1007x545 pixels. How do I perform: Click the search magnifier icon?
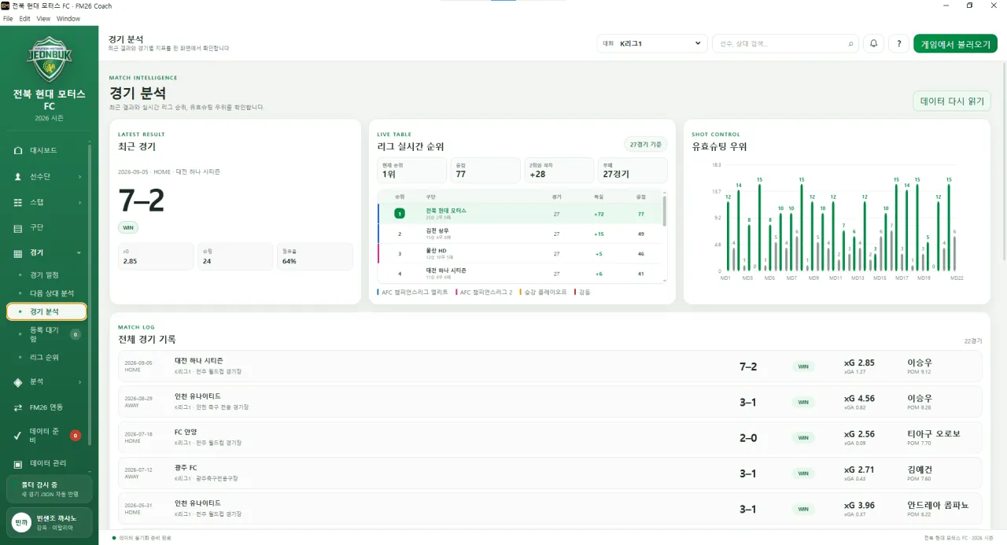pos(850,44)
